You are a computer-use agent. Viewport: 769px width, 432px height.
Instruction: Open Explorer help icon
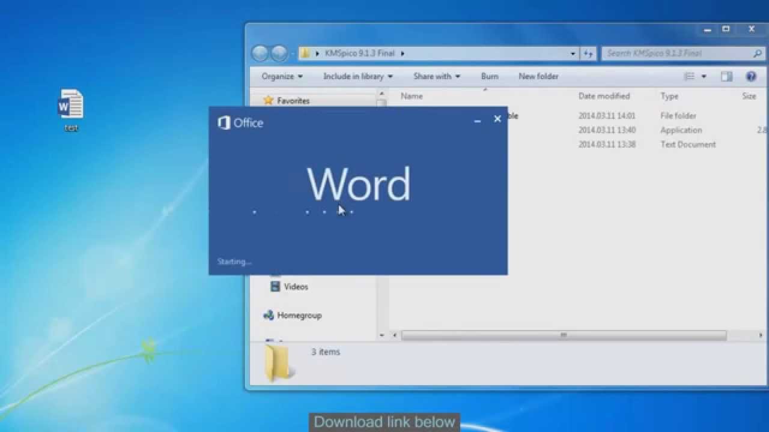pyautogui.click(x=751, y=76)
